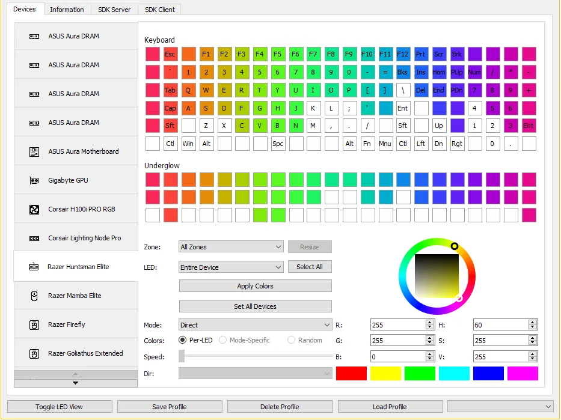
Task: Expand the LED dropdown showing Entire Device
Action: [231, 267]
